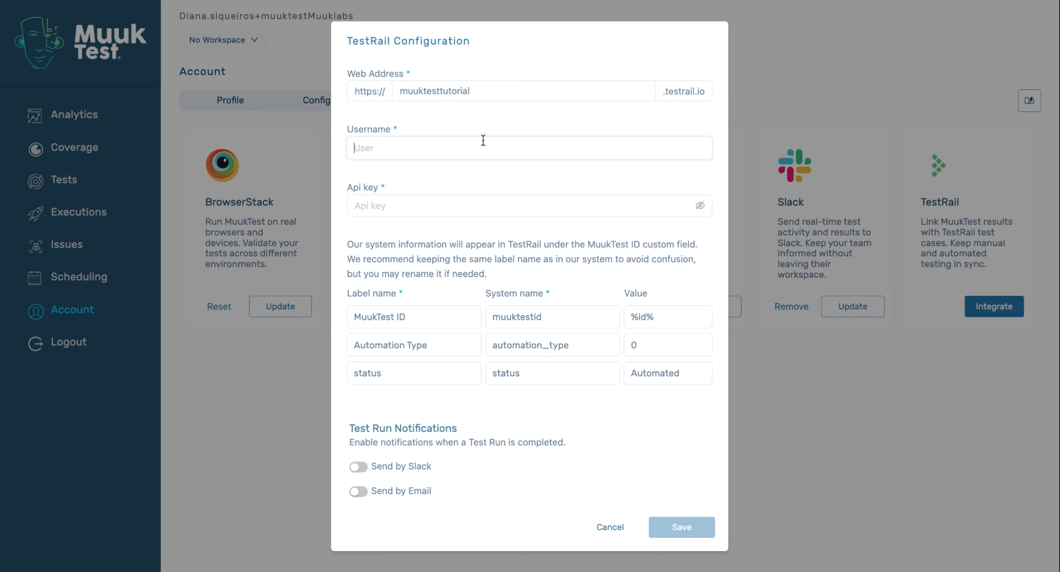
Task: Click the Scheduling calendar icon
Action: (35, 278)
